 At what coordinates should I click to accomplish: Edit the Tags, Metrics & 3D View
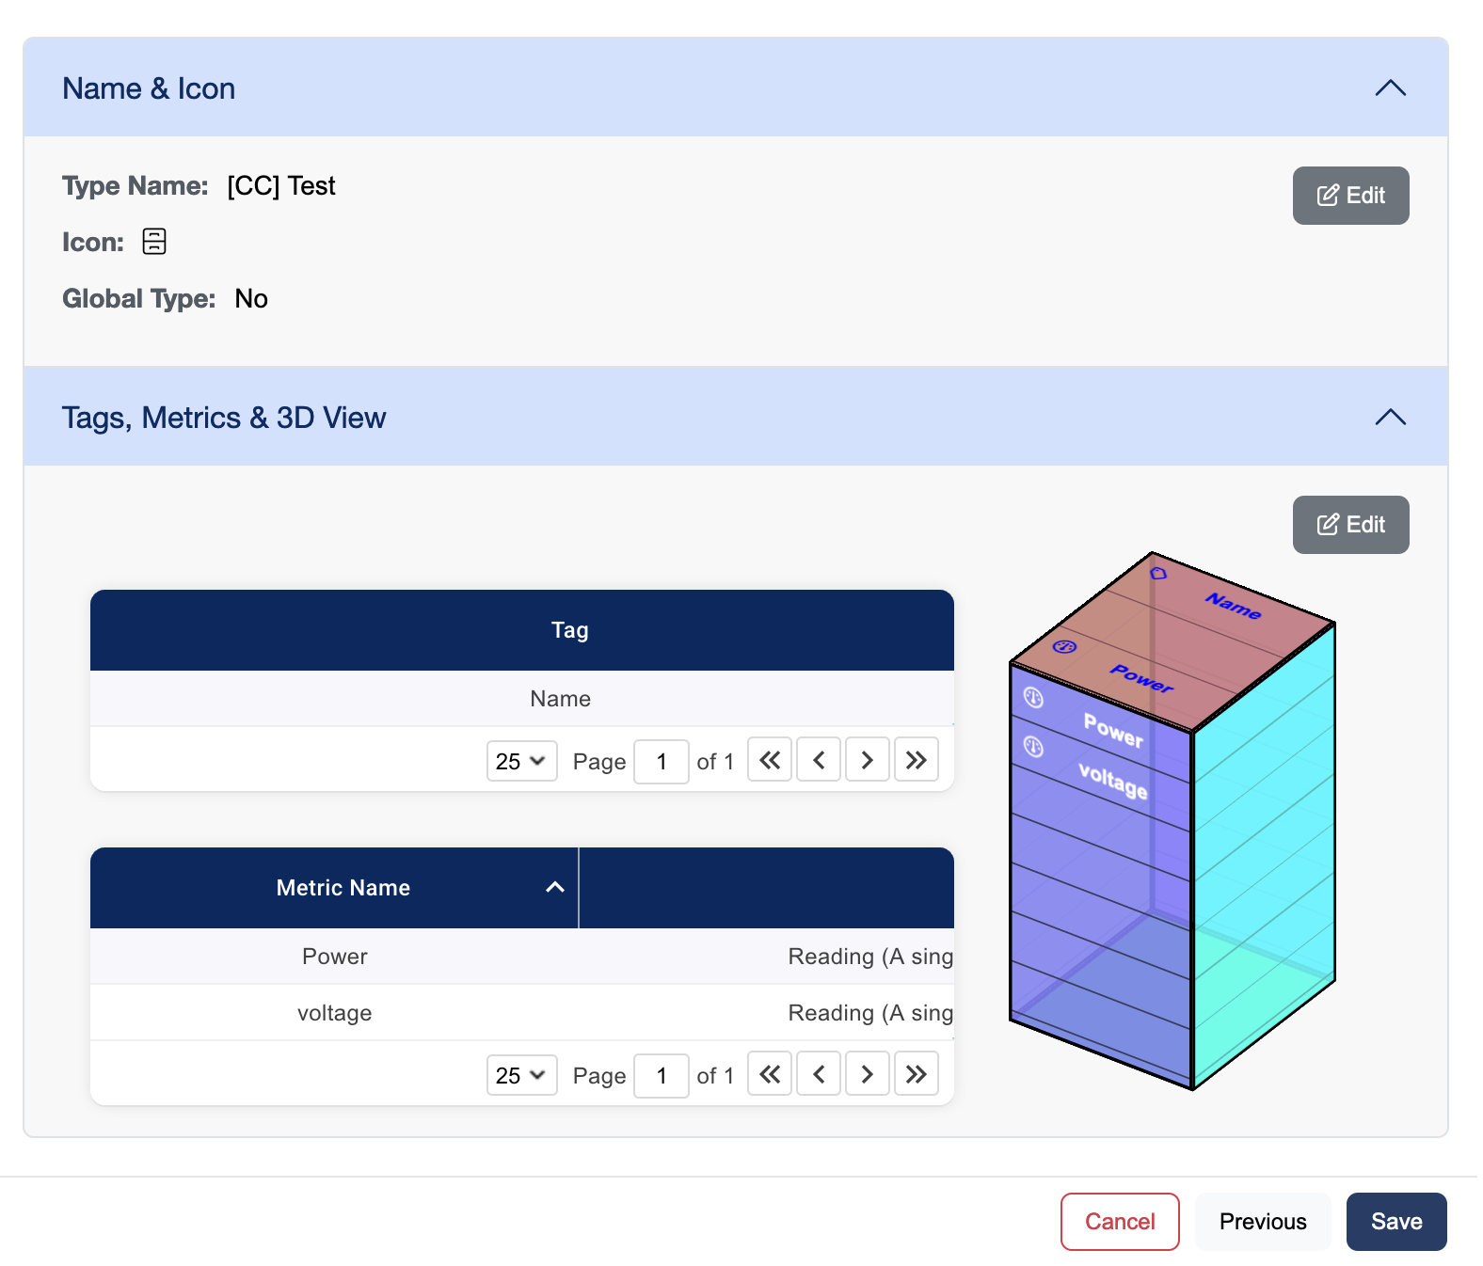pyautogui.click(x=1349, y=525)
